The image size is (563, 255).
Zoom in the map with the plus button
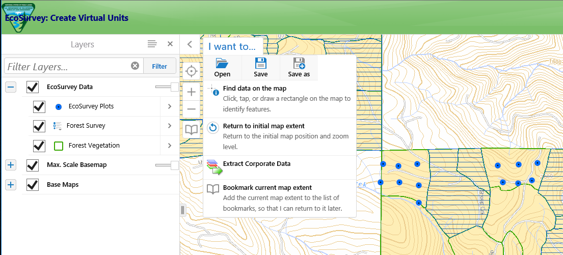pyautogui.click(x=192, y=92)
